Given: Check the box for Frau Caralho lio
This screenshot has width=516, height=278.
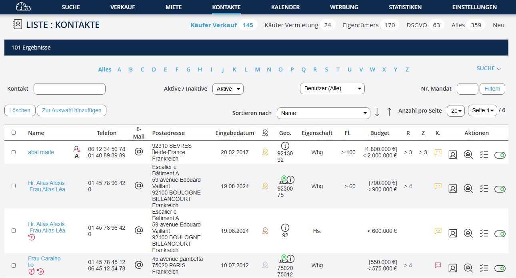Looking at the screenshot, I should [14, 265].
